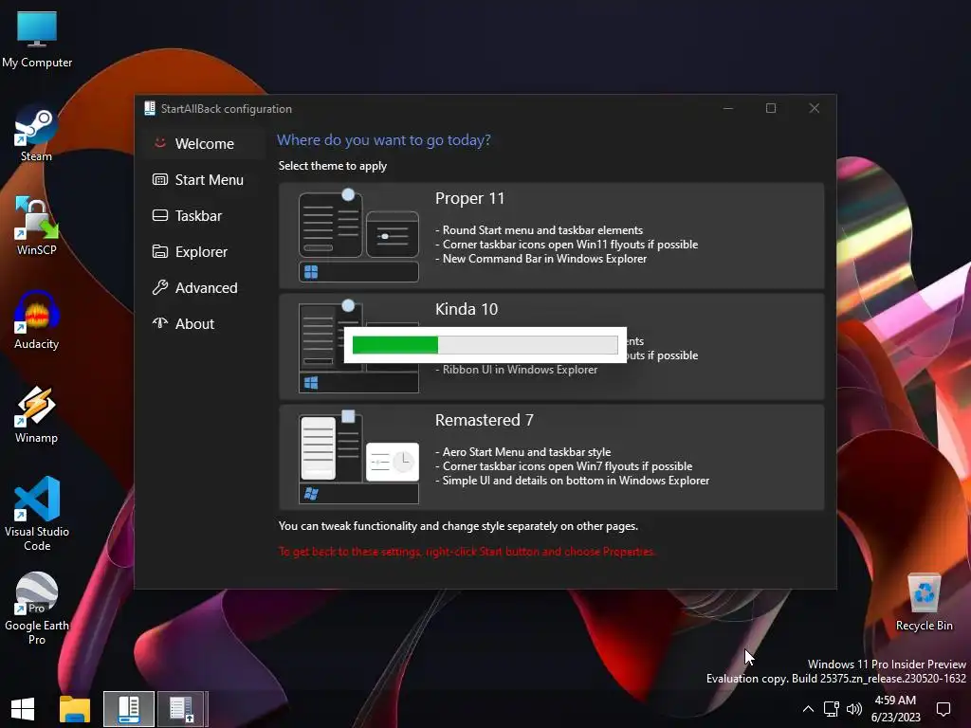Click 'Simple UI and details on bottom' line

click(572, 481)
